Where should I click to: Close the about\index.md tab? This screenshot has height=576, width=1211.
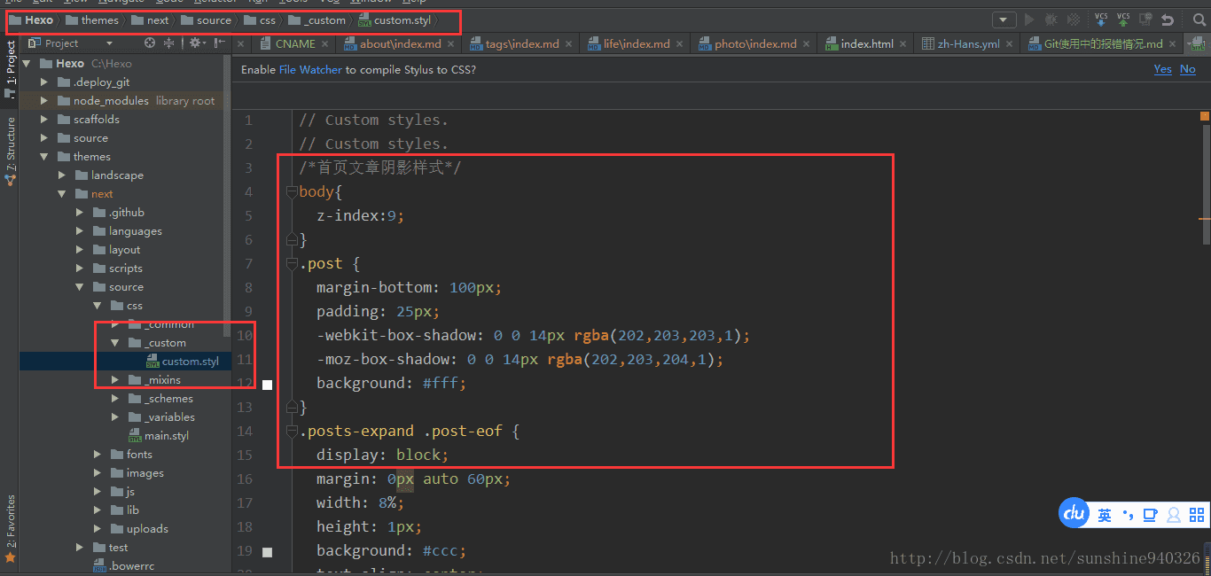tap(450, 43)
